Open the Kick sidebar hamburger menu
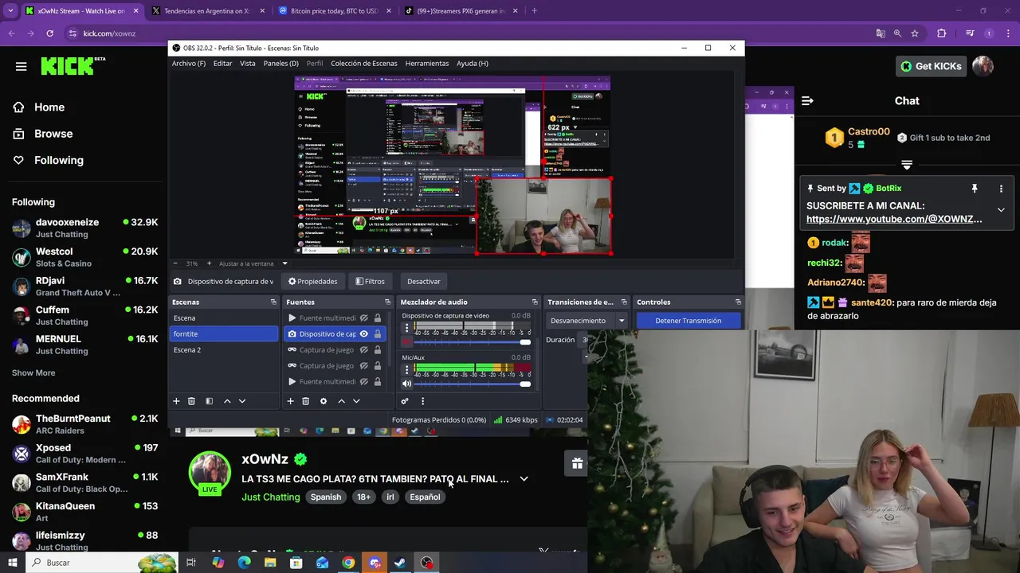1020x573 pixels. pos(21,66)
